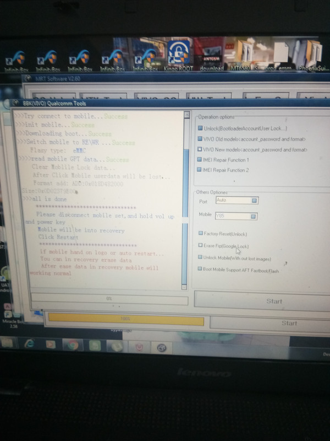Open the green app taskbar icon
The width and height of the screenshot is (330, 441).
coord(95,346)
